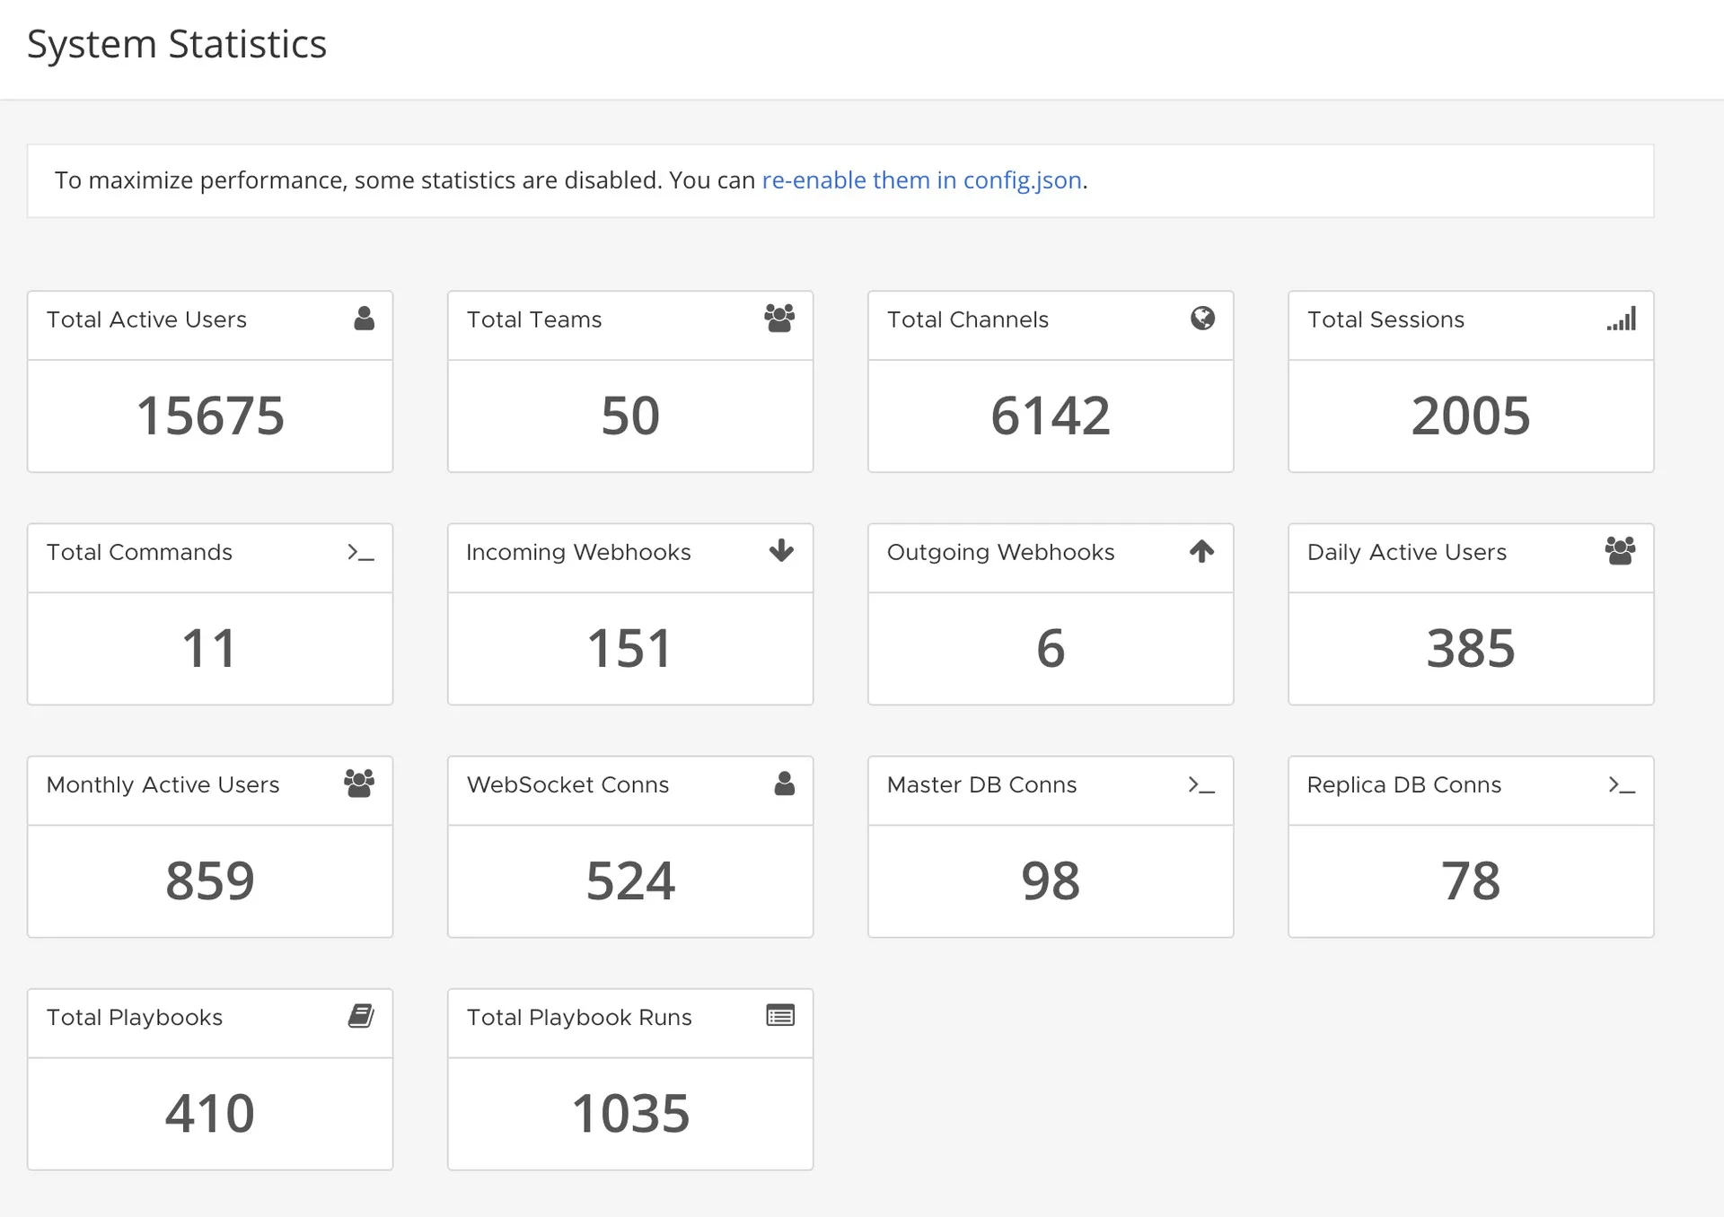
Task: Select the 6142 channels value
Action: click(1051, 416)
